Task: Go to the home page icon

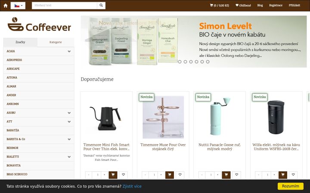Action: pyautogui.click(x=6, y=6)
